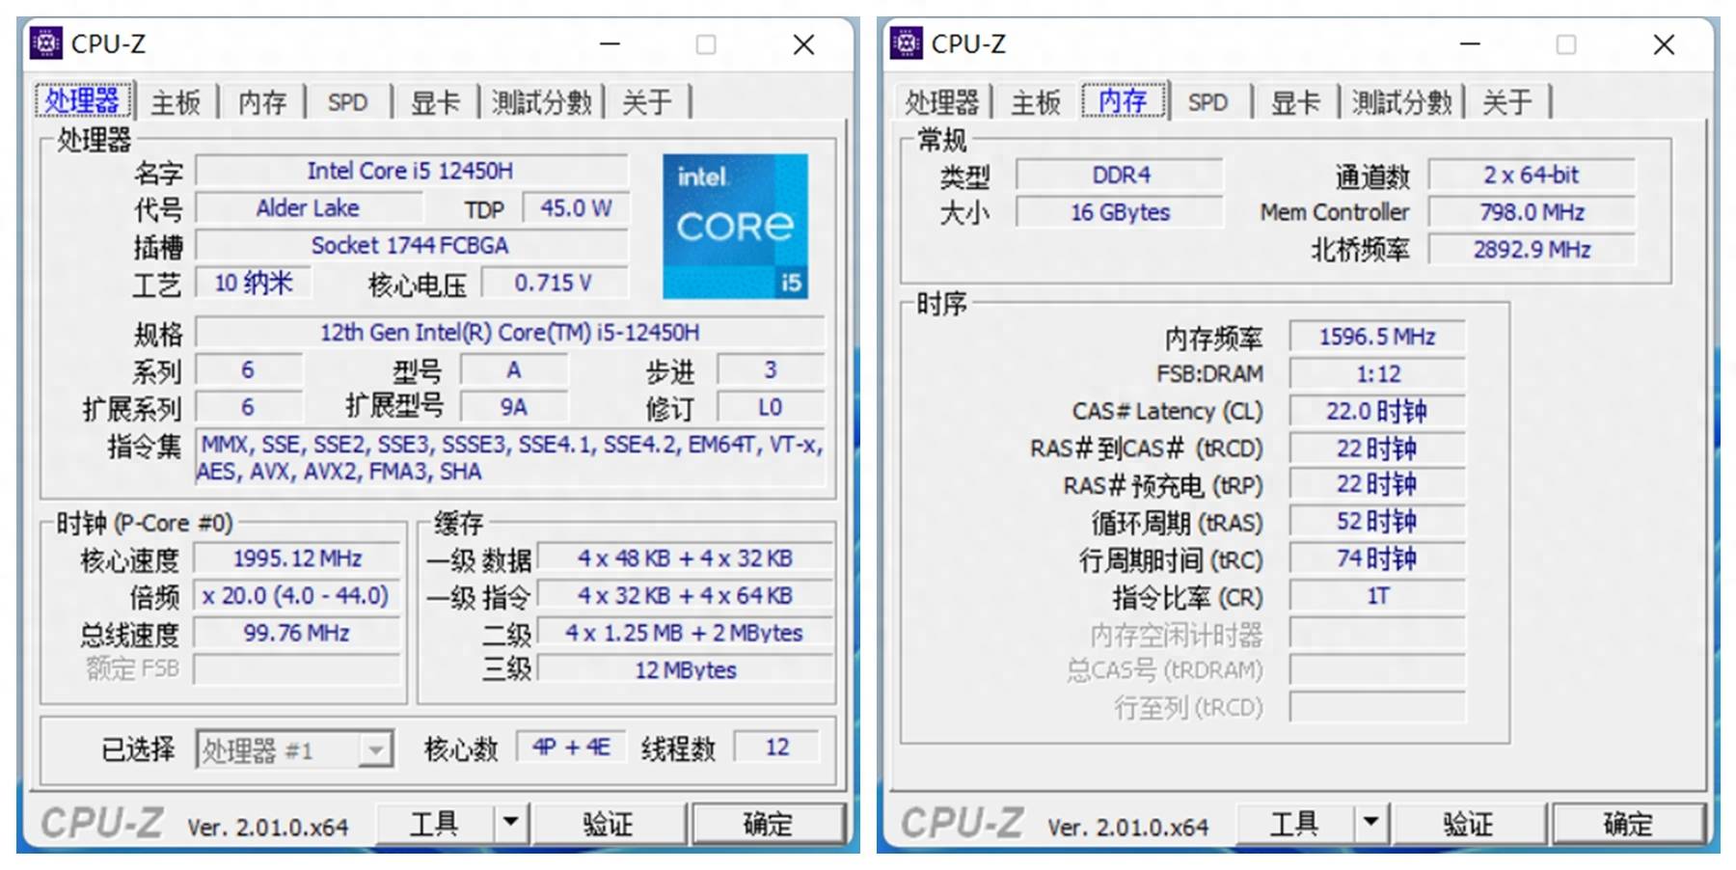Click 确定 button in right window
Viewport: 1736px width, 870px height.
(x=1628, y=824)
